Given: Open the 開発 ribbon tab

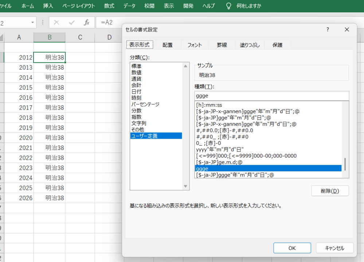Looking at the screenshot, I should (188, 6).
